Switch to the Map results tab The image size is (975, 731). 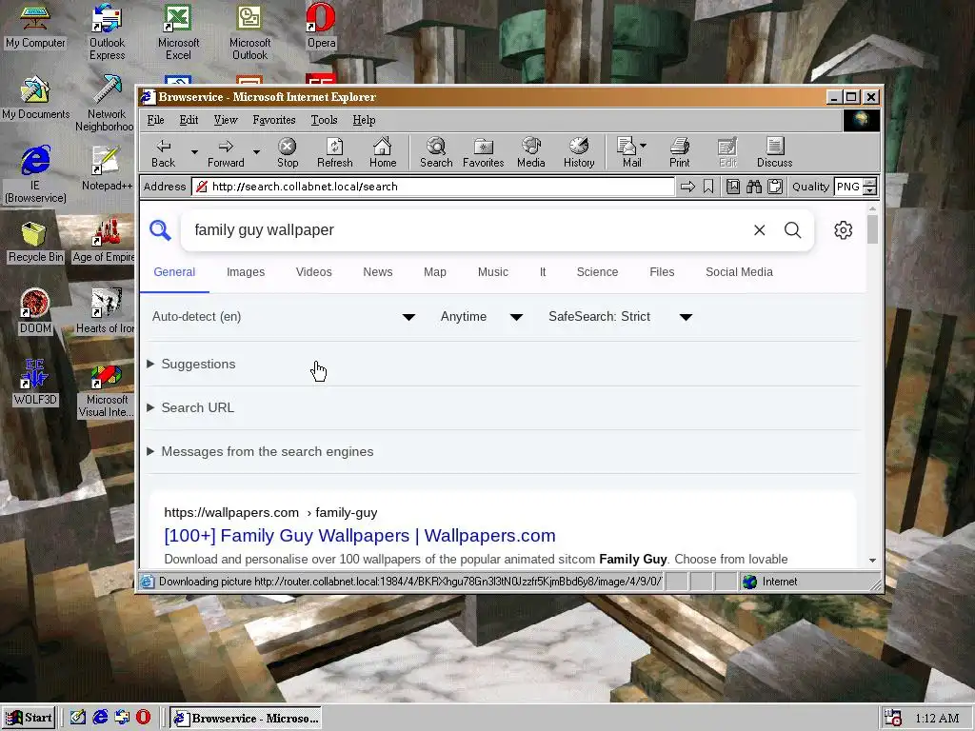[x=434, y=272]
